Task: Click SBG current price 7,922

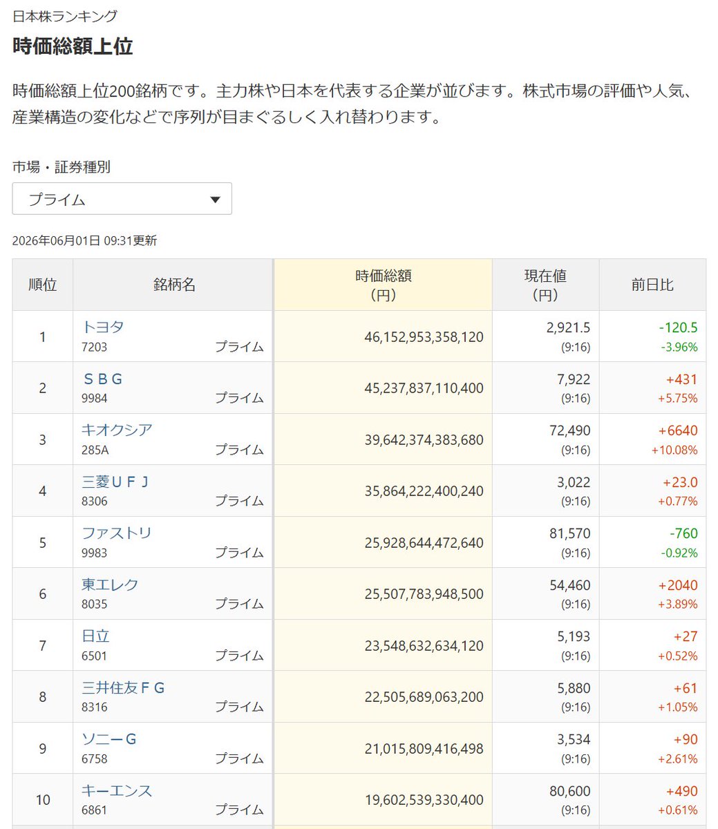Action: pos(573,379)
